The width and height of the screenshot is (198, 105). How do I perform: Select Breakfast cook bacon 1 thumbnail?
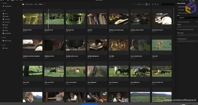(162, 19)
